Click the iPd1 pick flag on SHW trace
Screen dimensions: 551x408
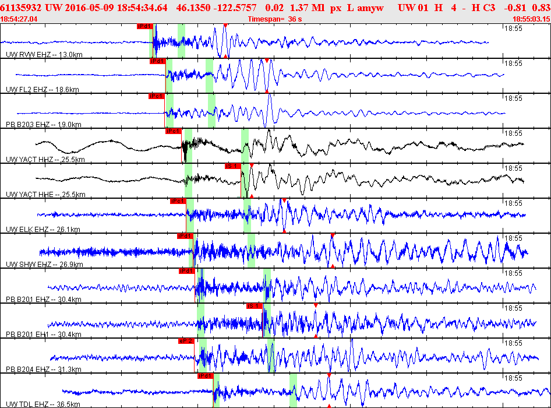pos(185,236)
